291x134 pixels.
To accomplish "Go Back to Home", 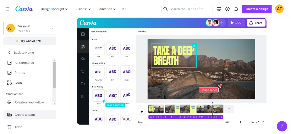I will click(x=21, y=53).
